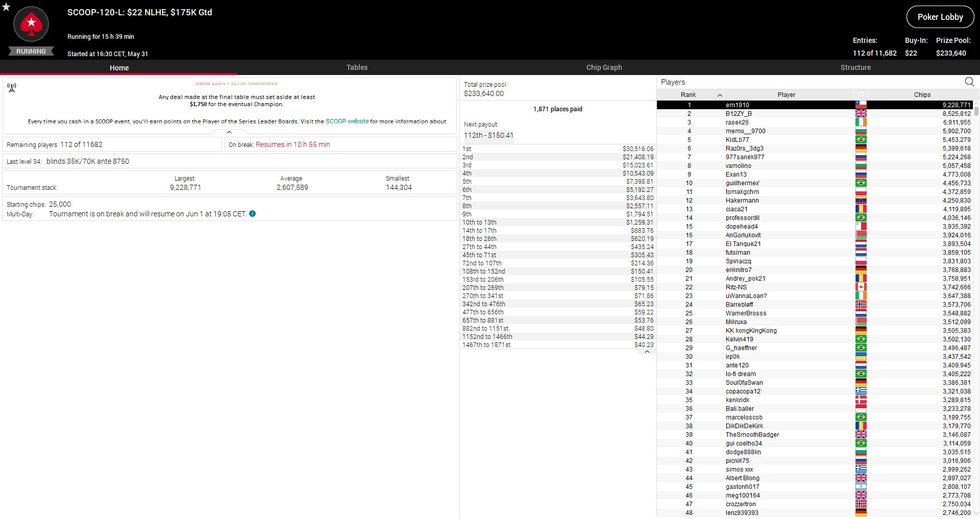Switch to the Home tab
The image size is (980, 519).
[x=119, y=67]
